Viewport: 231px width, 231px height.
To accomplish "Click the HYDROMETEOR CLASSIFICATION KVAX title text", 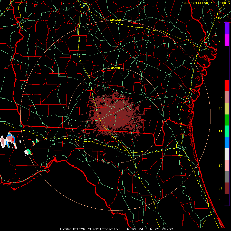I will (x=117, y=229).
